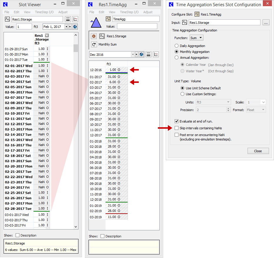This screenshot has height=258, width=274.
Task: Toggle Description checkbox in Slot Viewer
Action: [17, 235]
